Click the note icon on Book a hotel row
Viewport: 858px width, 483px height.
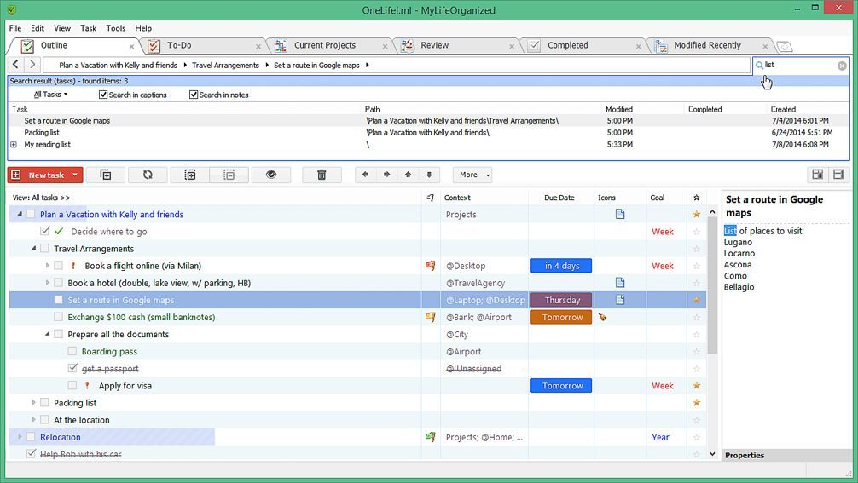620,283
